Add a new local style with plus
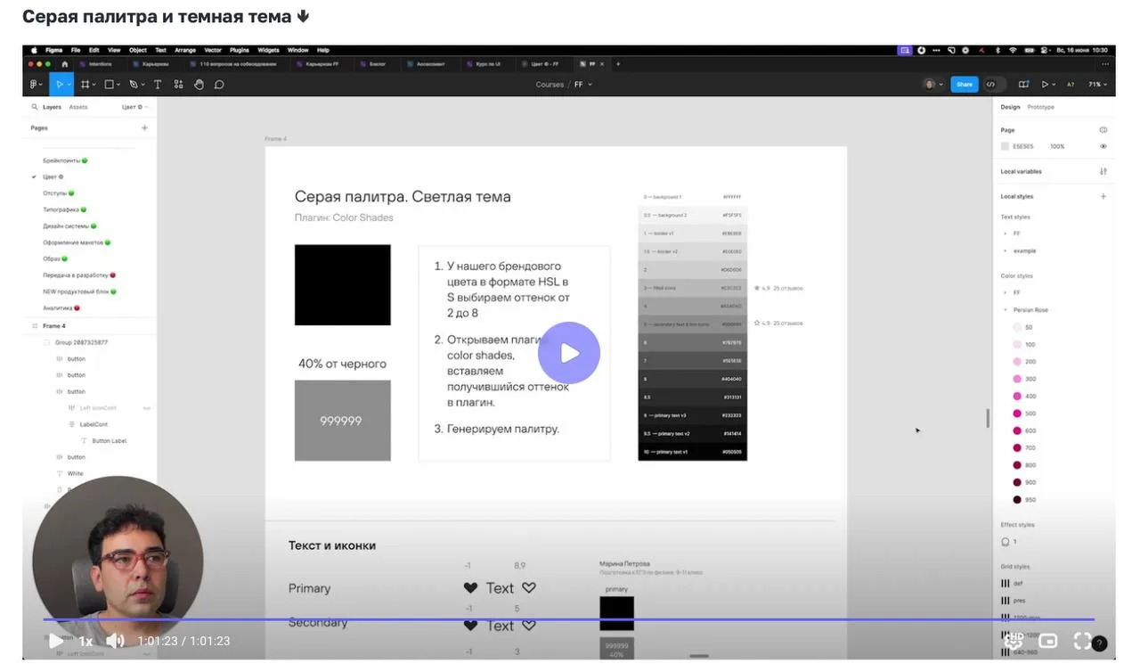The image size is (1140, 672). (1103, 196)
